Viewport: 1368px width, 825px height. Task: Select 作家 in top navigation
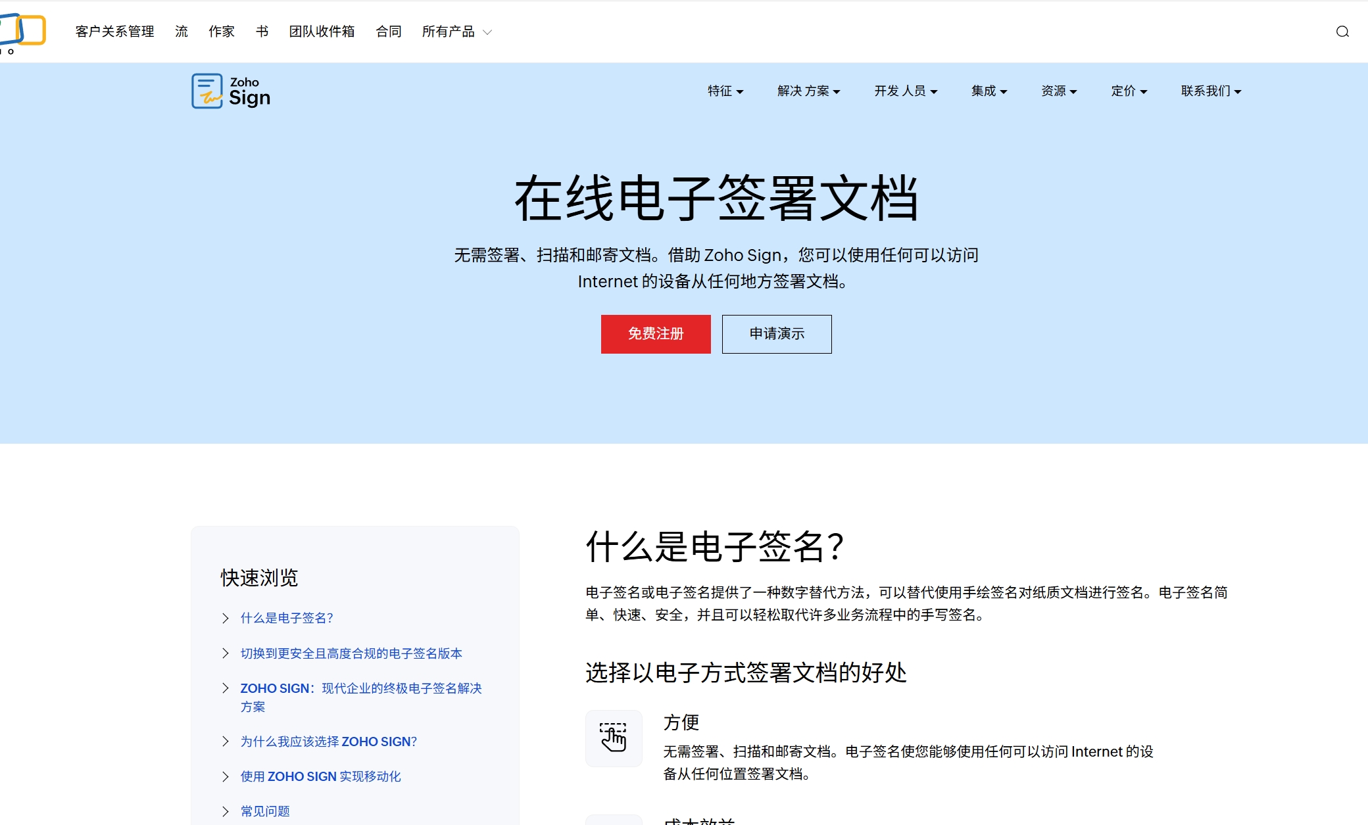(222, 32)
